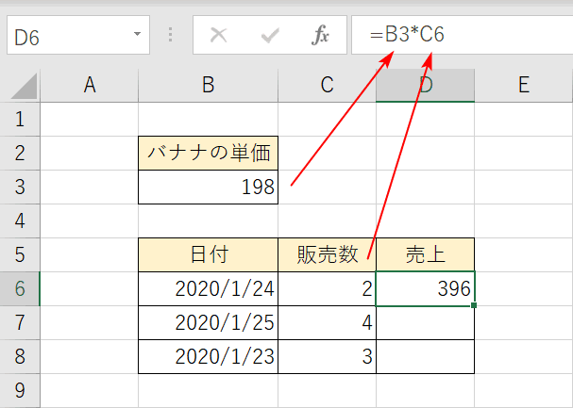Click cell containing 198
Image resolution: width=573 pixels, height=408 pixels.
coord(209,188)
